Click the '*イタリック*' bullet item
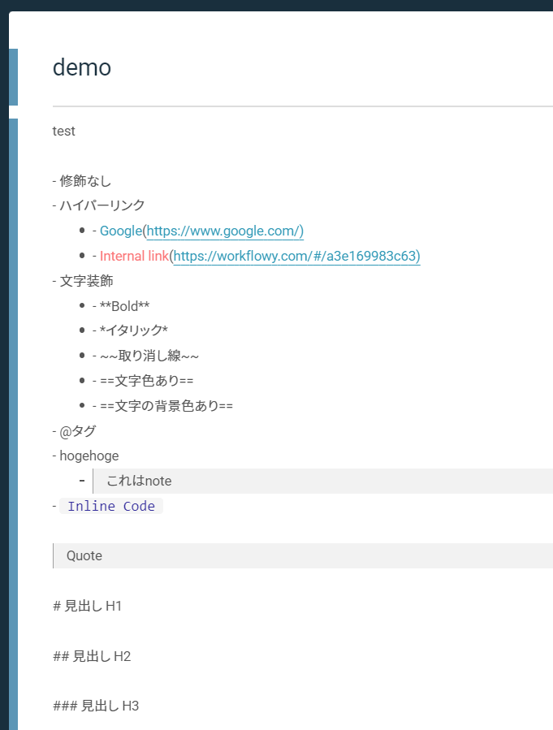Viewport: 553px width, 730px height. click(130, 330)
